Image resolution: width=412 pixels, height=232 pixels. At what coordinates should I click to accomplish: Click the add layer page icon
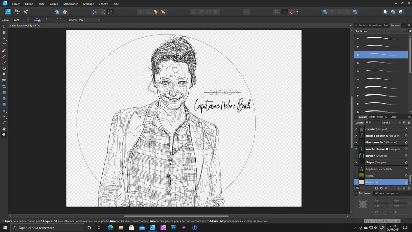click(399, 188)
